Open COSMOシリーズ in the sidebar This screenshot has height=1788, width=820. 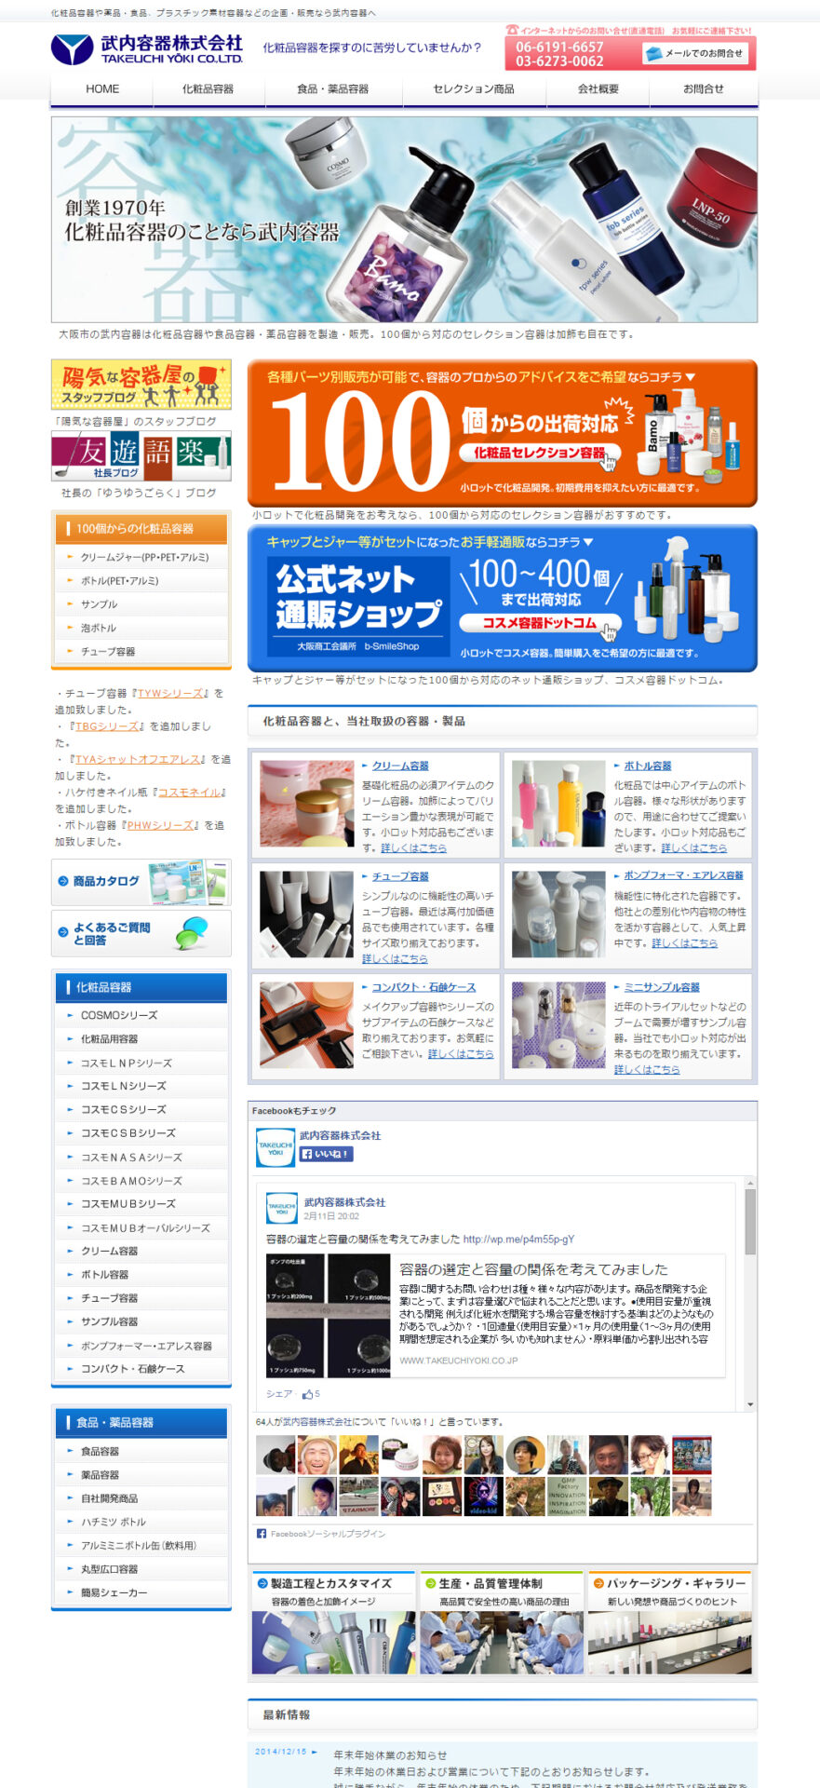pos(141,1015)
